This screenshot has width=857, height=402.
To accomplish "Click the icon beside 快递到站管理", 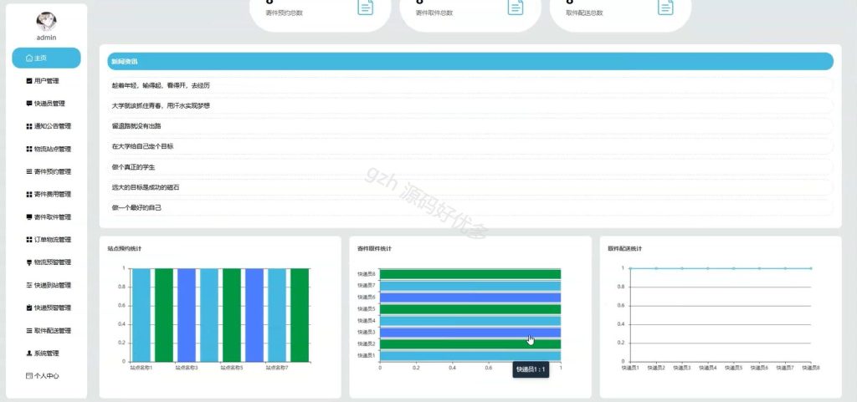I will pyautogui.click(x=29, y=285).
